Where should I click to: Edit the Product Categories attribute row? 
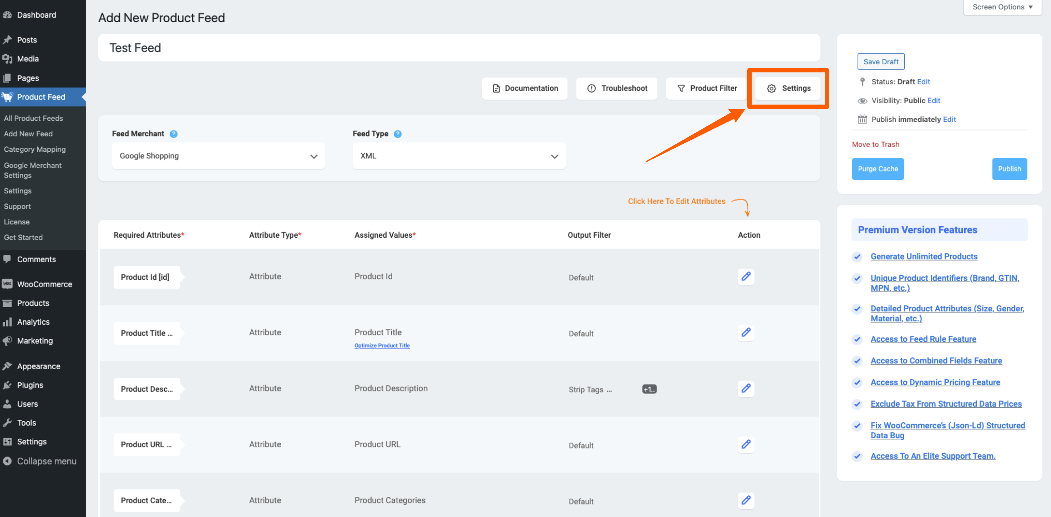coord(746,500)
